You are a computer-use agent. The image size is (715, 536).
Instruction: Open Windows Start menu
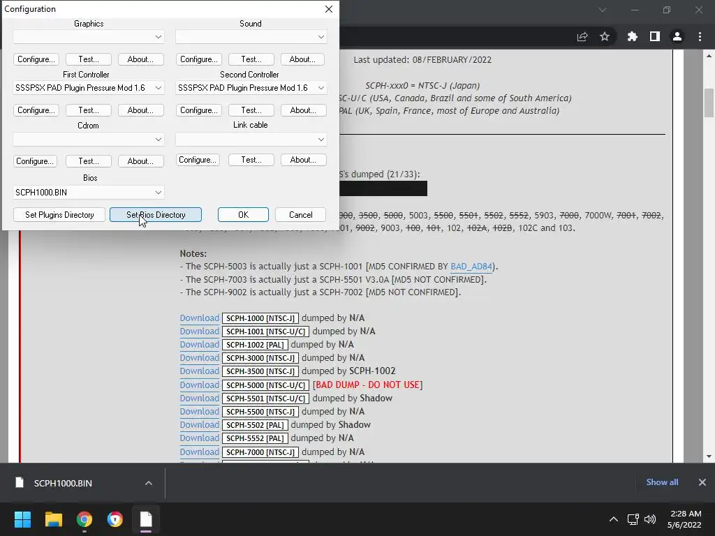[22, 519]
